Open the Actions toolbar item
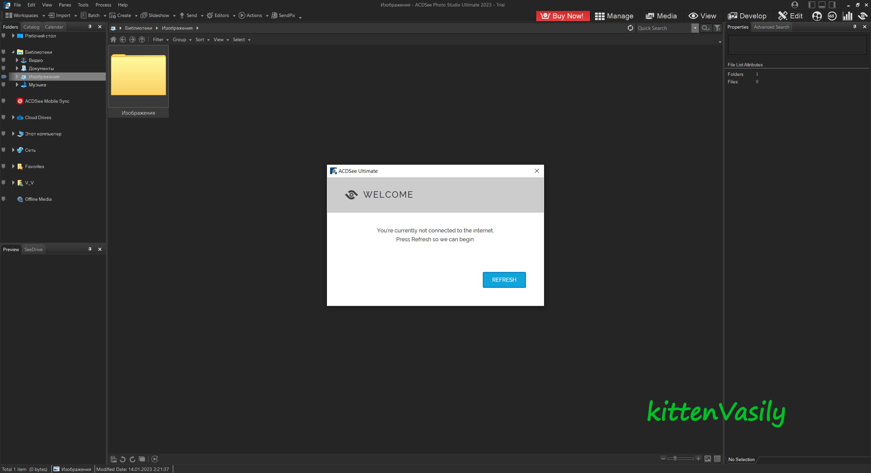 pos(250,16)
